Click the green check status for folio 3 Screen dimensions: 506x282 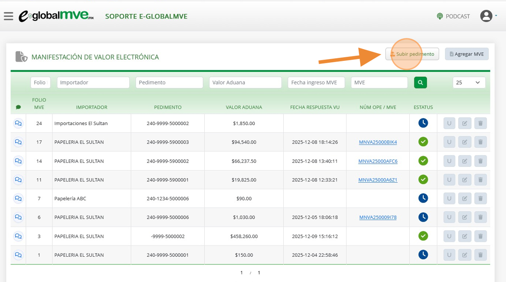[423, 236]
